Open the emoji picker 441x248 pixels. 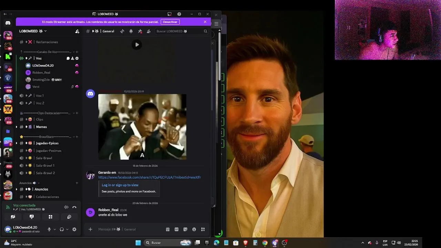point(194,229)
